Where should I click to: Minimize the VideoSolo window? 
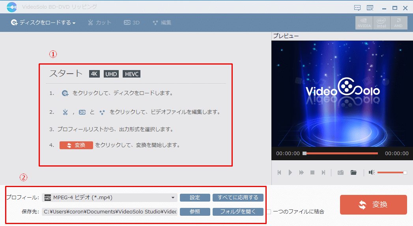384,8
